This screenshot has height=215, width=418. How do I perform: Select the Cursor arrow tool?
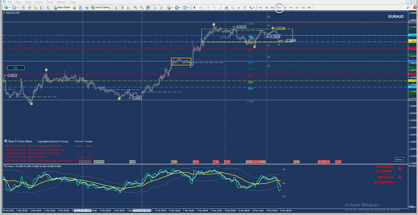coord(194,7)
